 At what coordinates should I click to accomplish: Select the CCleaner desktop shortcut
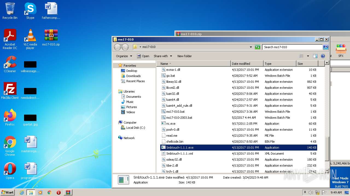(10, 64)
